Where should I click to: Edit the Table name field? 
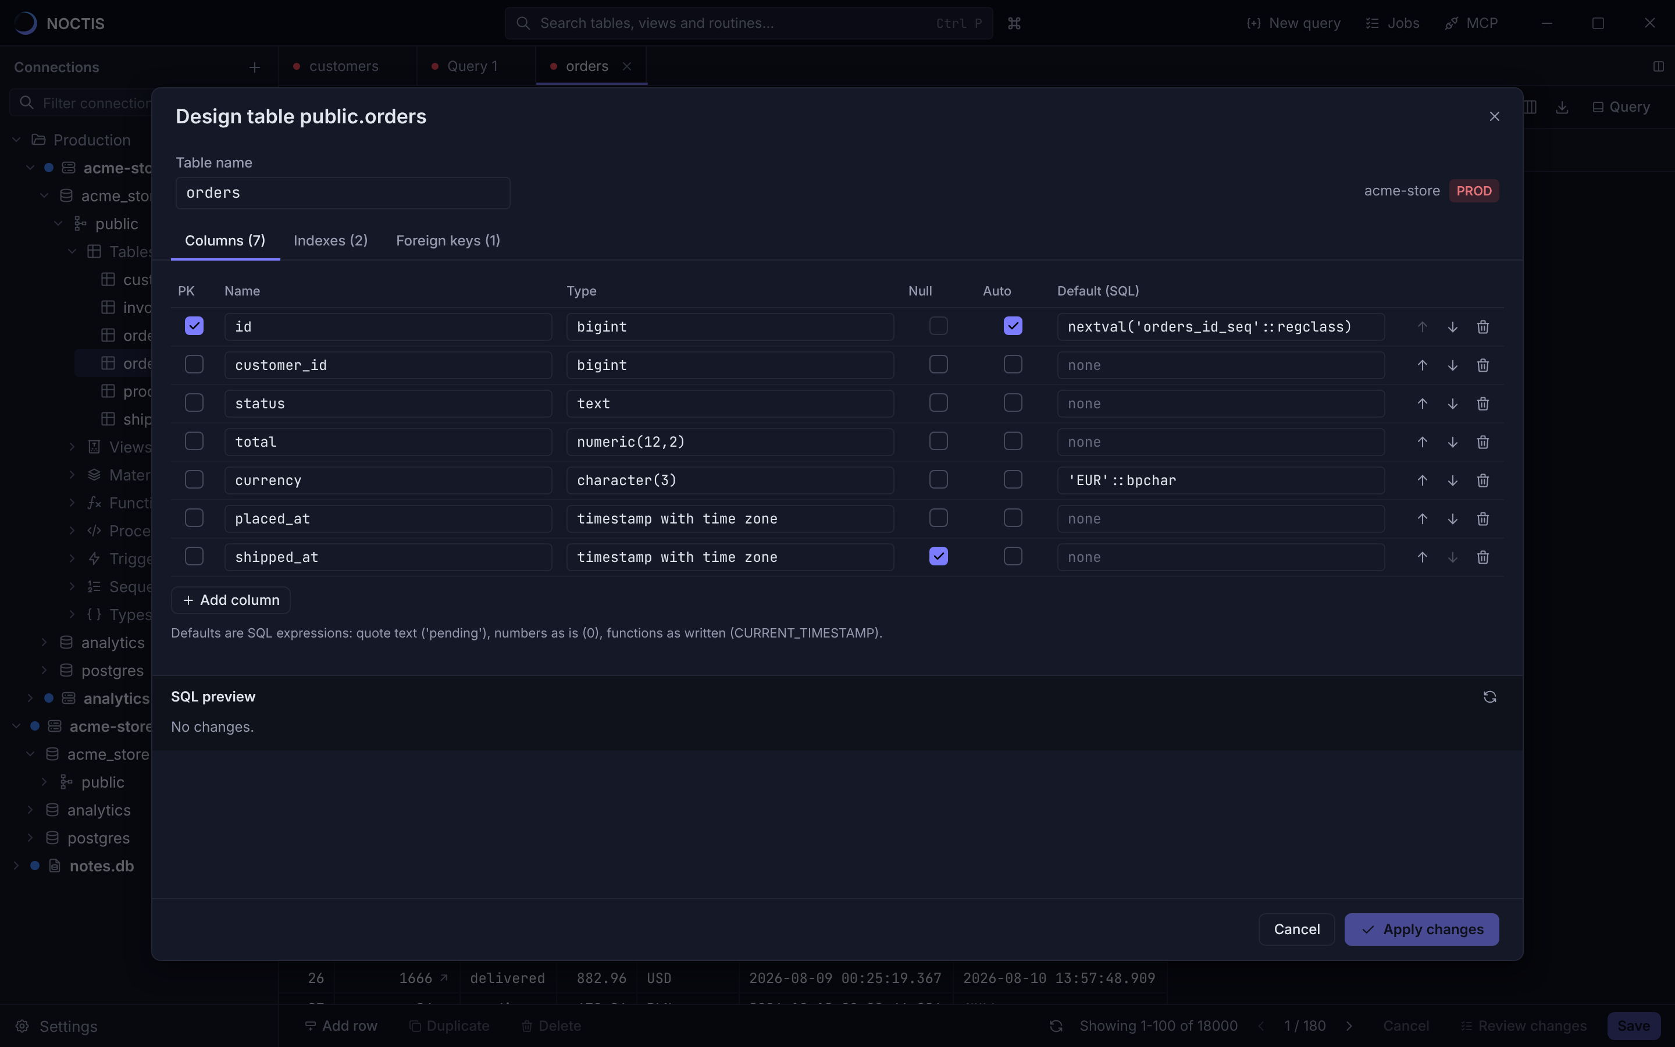click(x=343, y=193)
